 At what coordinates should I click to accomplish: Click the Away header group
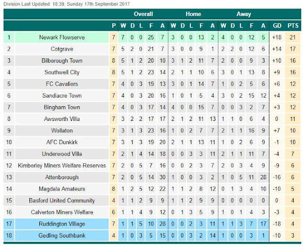[243, 14]
